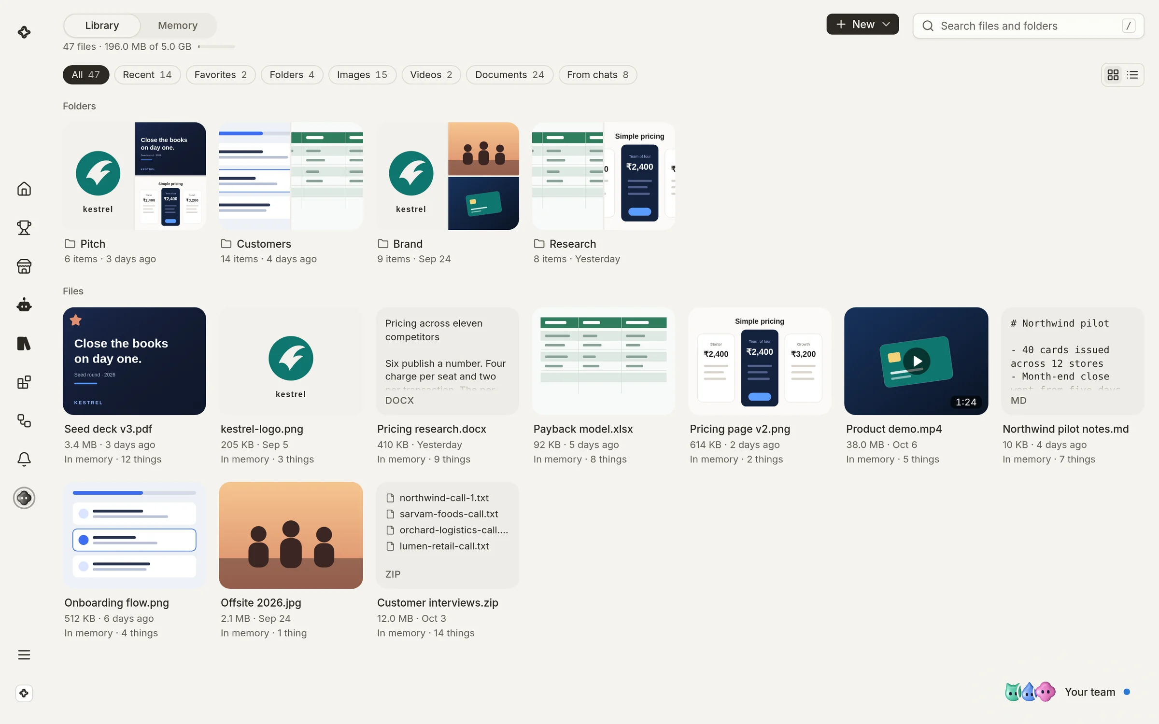Open the Customers folder
The height and width of the screenshot is (724, 1159).
coord(291,193)
